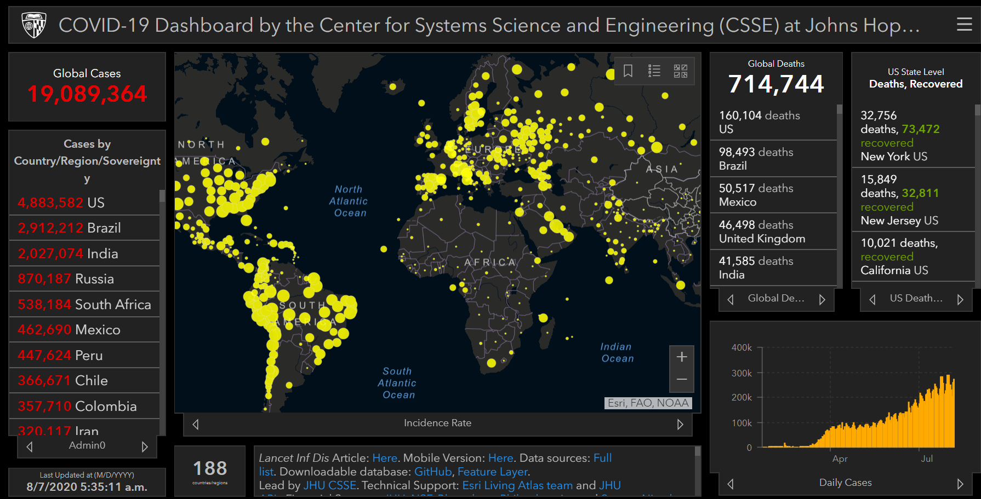Select 366,671 Chile in country list
Image resolution: width=981 pixels, height=499 pixels.
84,381
